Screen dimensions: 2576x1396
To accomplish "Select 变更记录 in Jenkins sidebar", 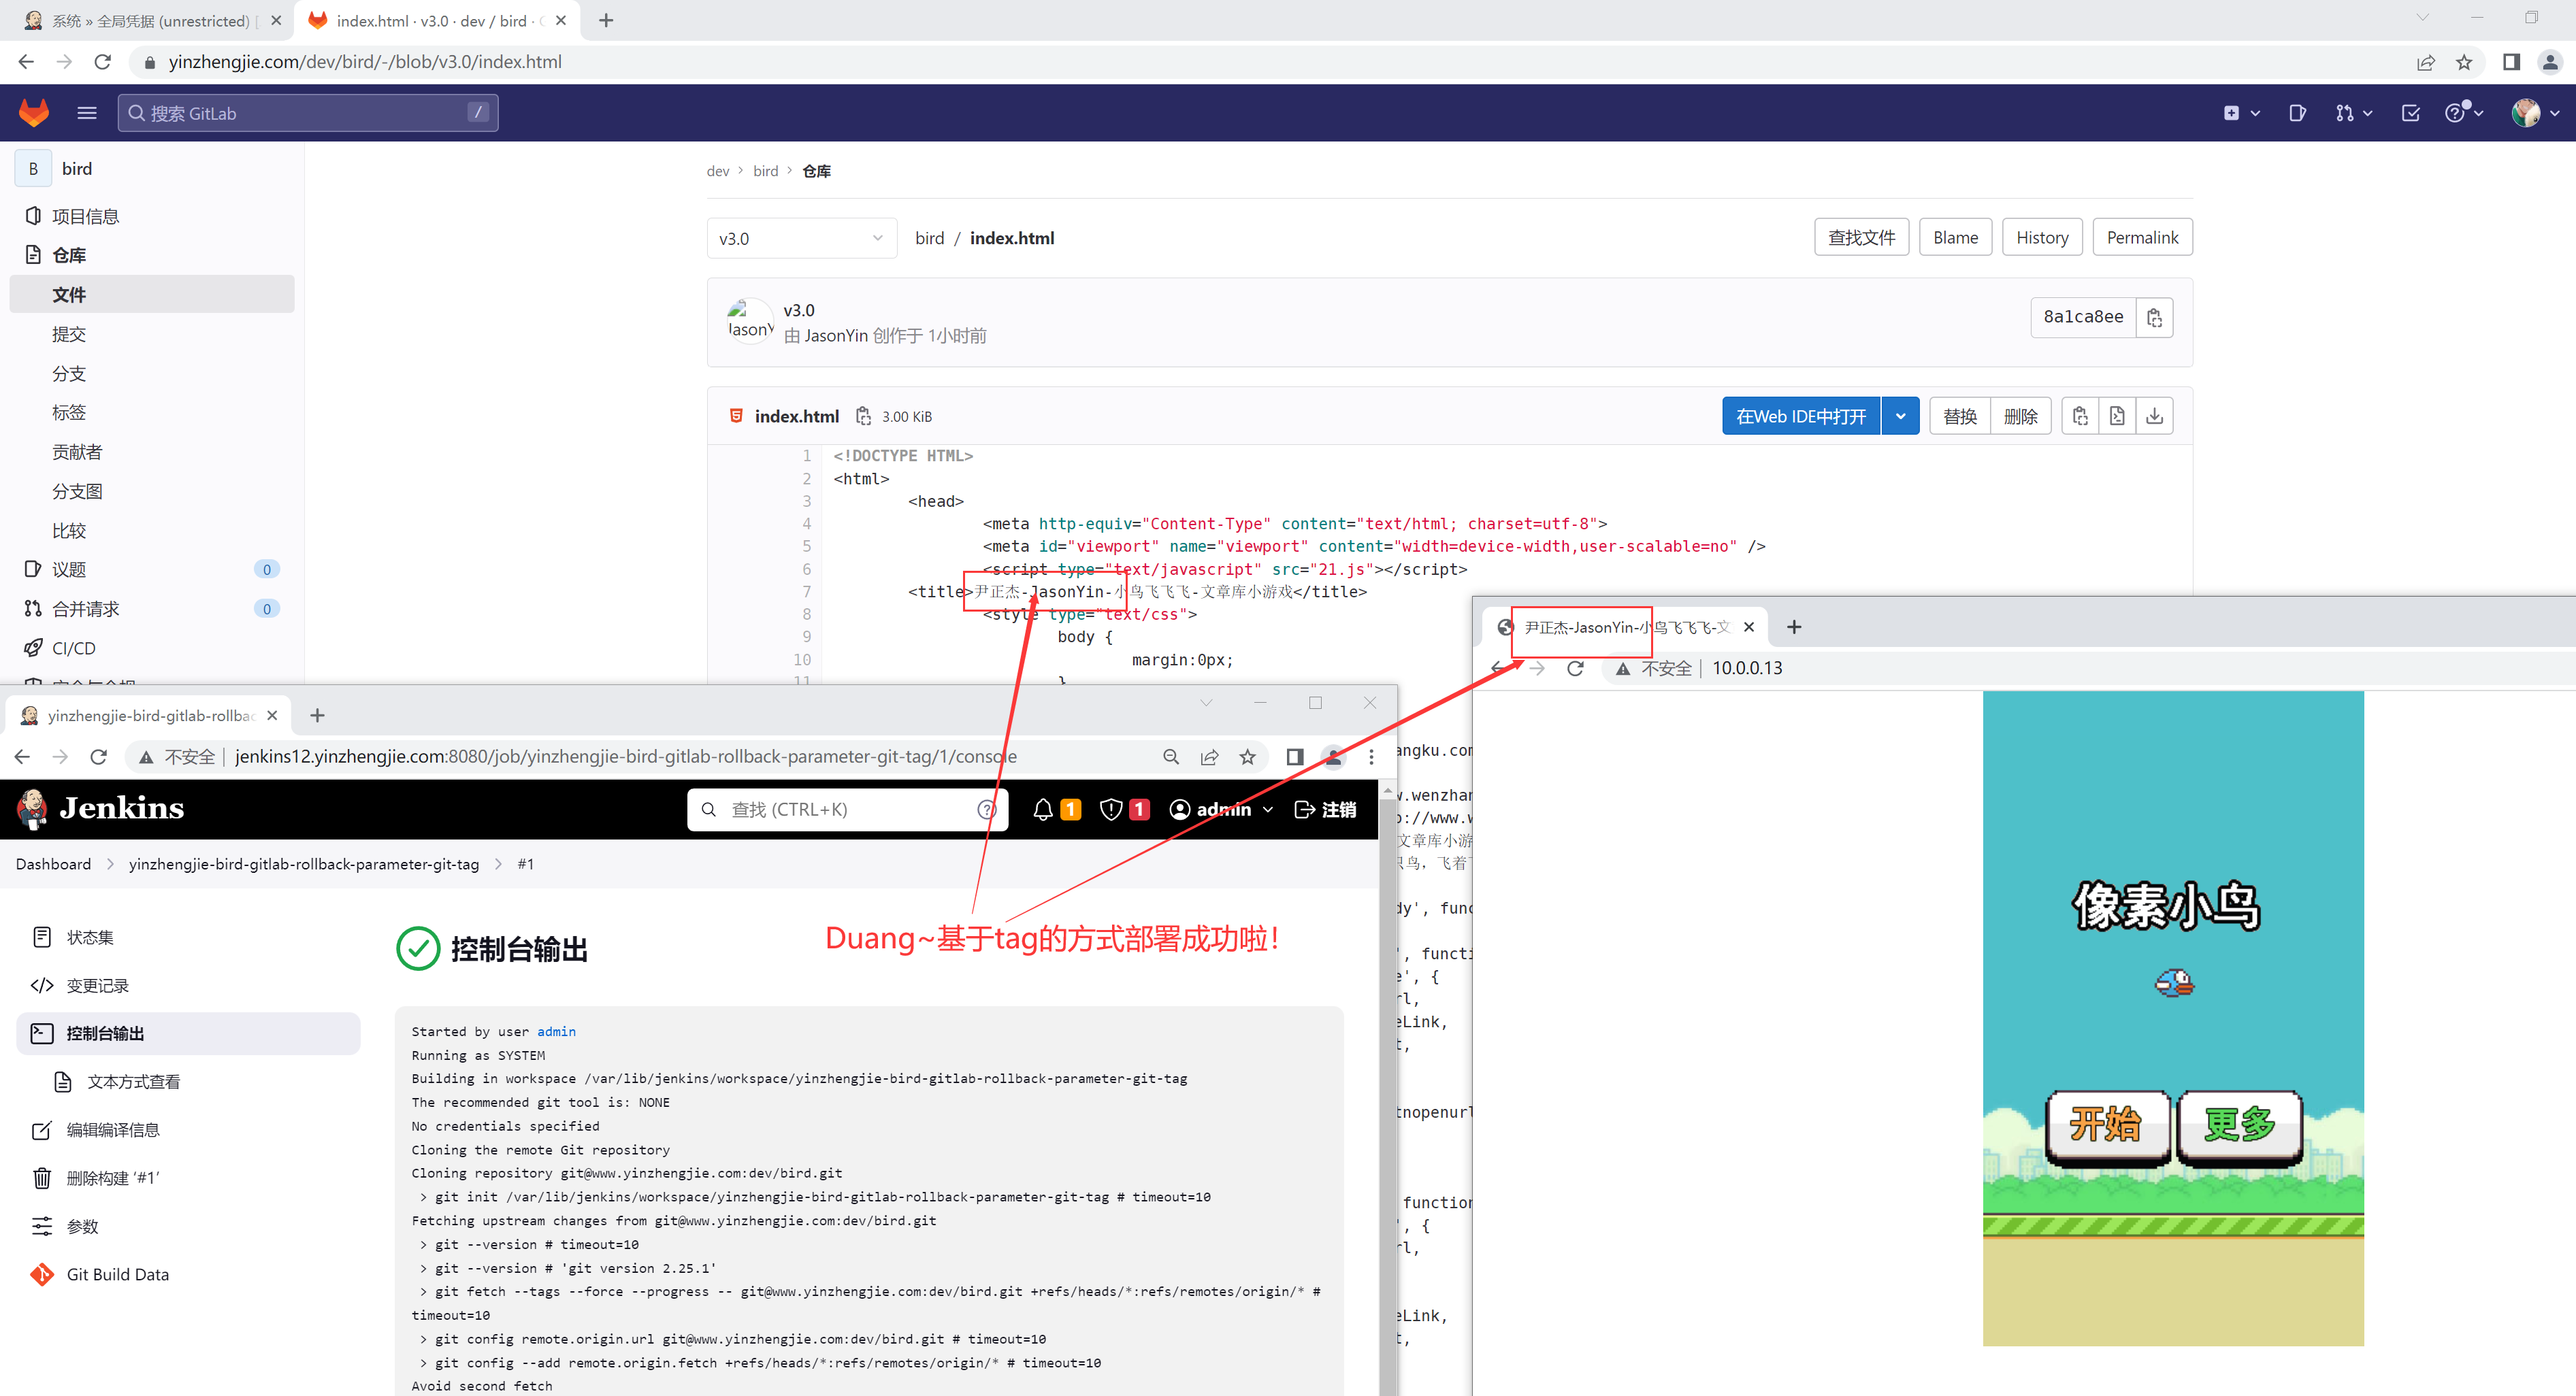I will [x=97, y=985].
